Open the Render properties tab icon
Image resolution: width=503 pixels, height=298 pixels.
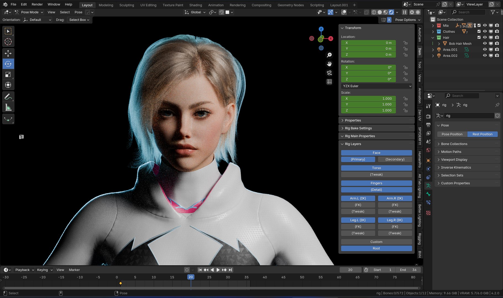[428, 116]
